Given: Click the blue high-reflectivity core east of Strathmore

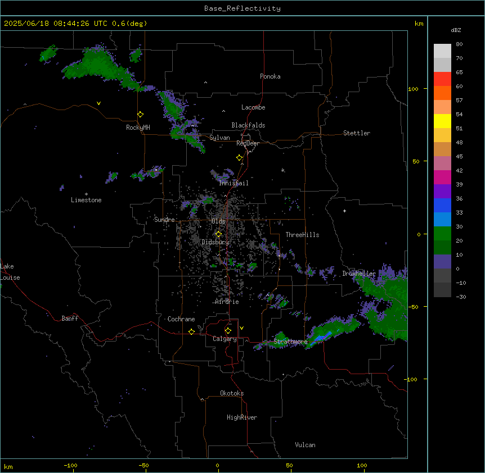Looking at the screenshot, I should 322,337.
